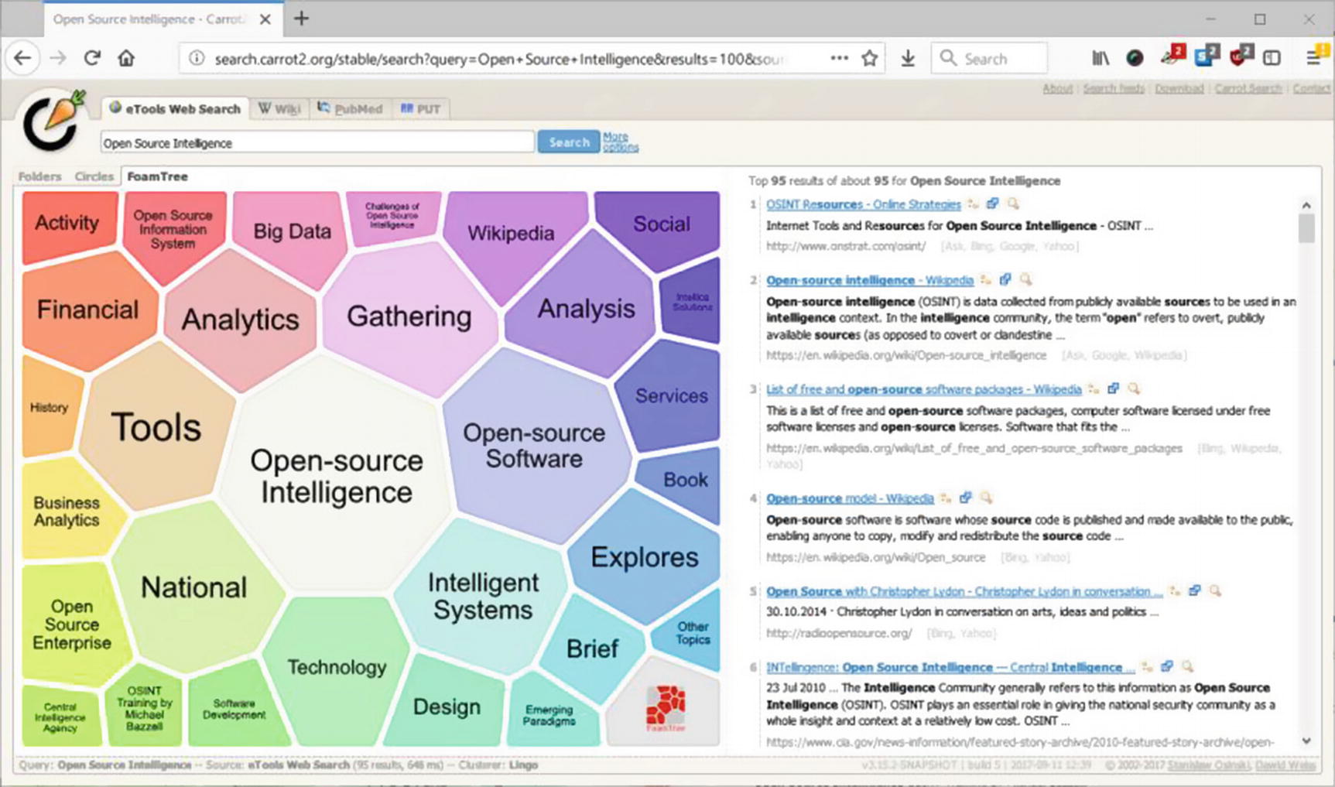The height and width of the screenshot is (787, 1335).
Task: Open OSINT Resources result in new window icon
Action: [993, 204]
